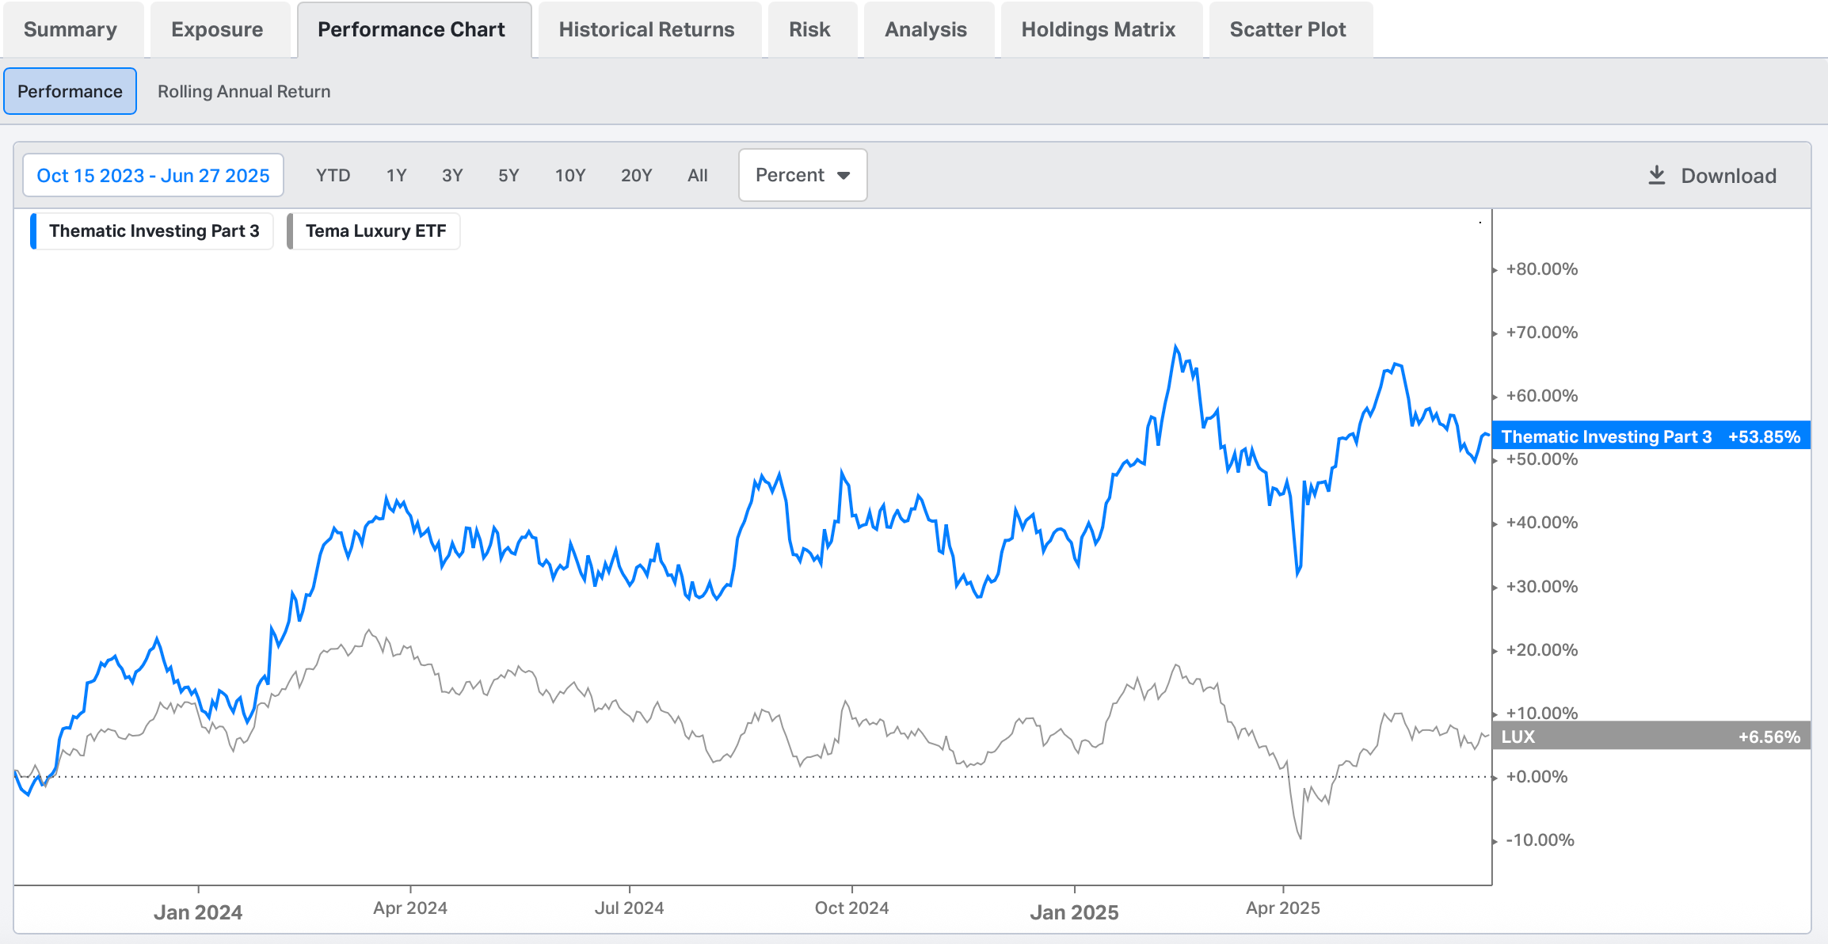Open the Oct 15 2023 date range picker
Screen dimensions: 1828x944
pyautogui.click(x=153, y=175)
